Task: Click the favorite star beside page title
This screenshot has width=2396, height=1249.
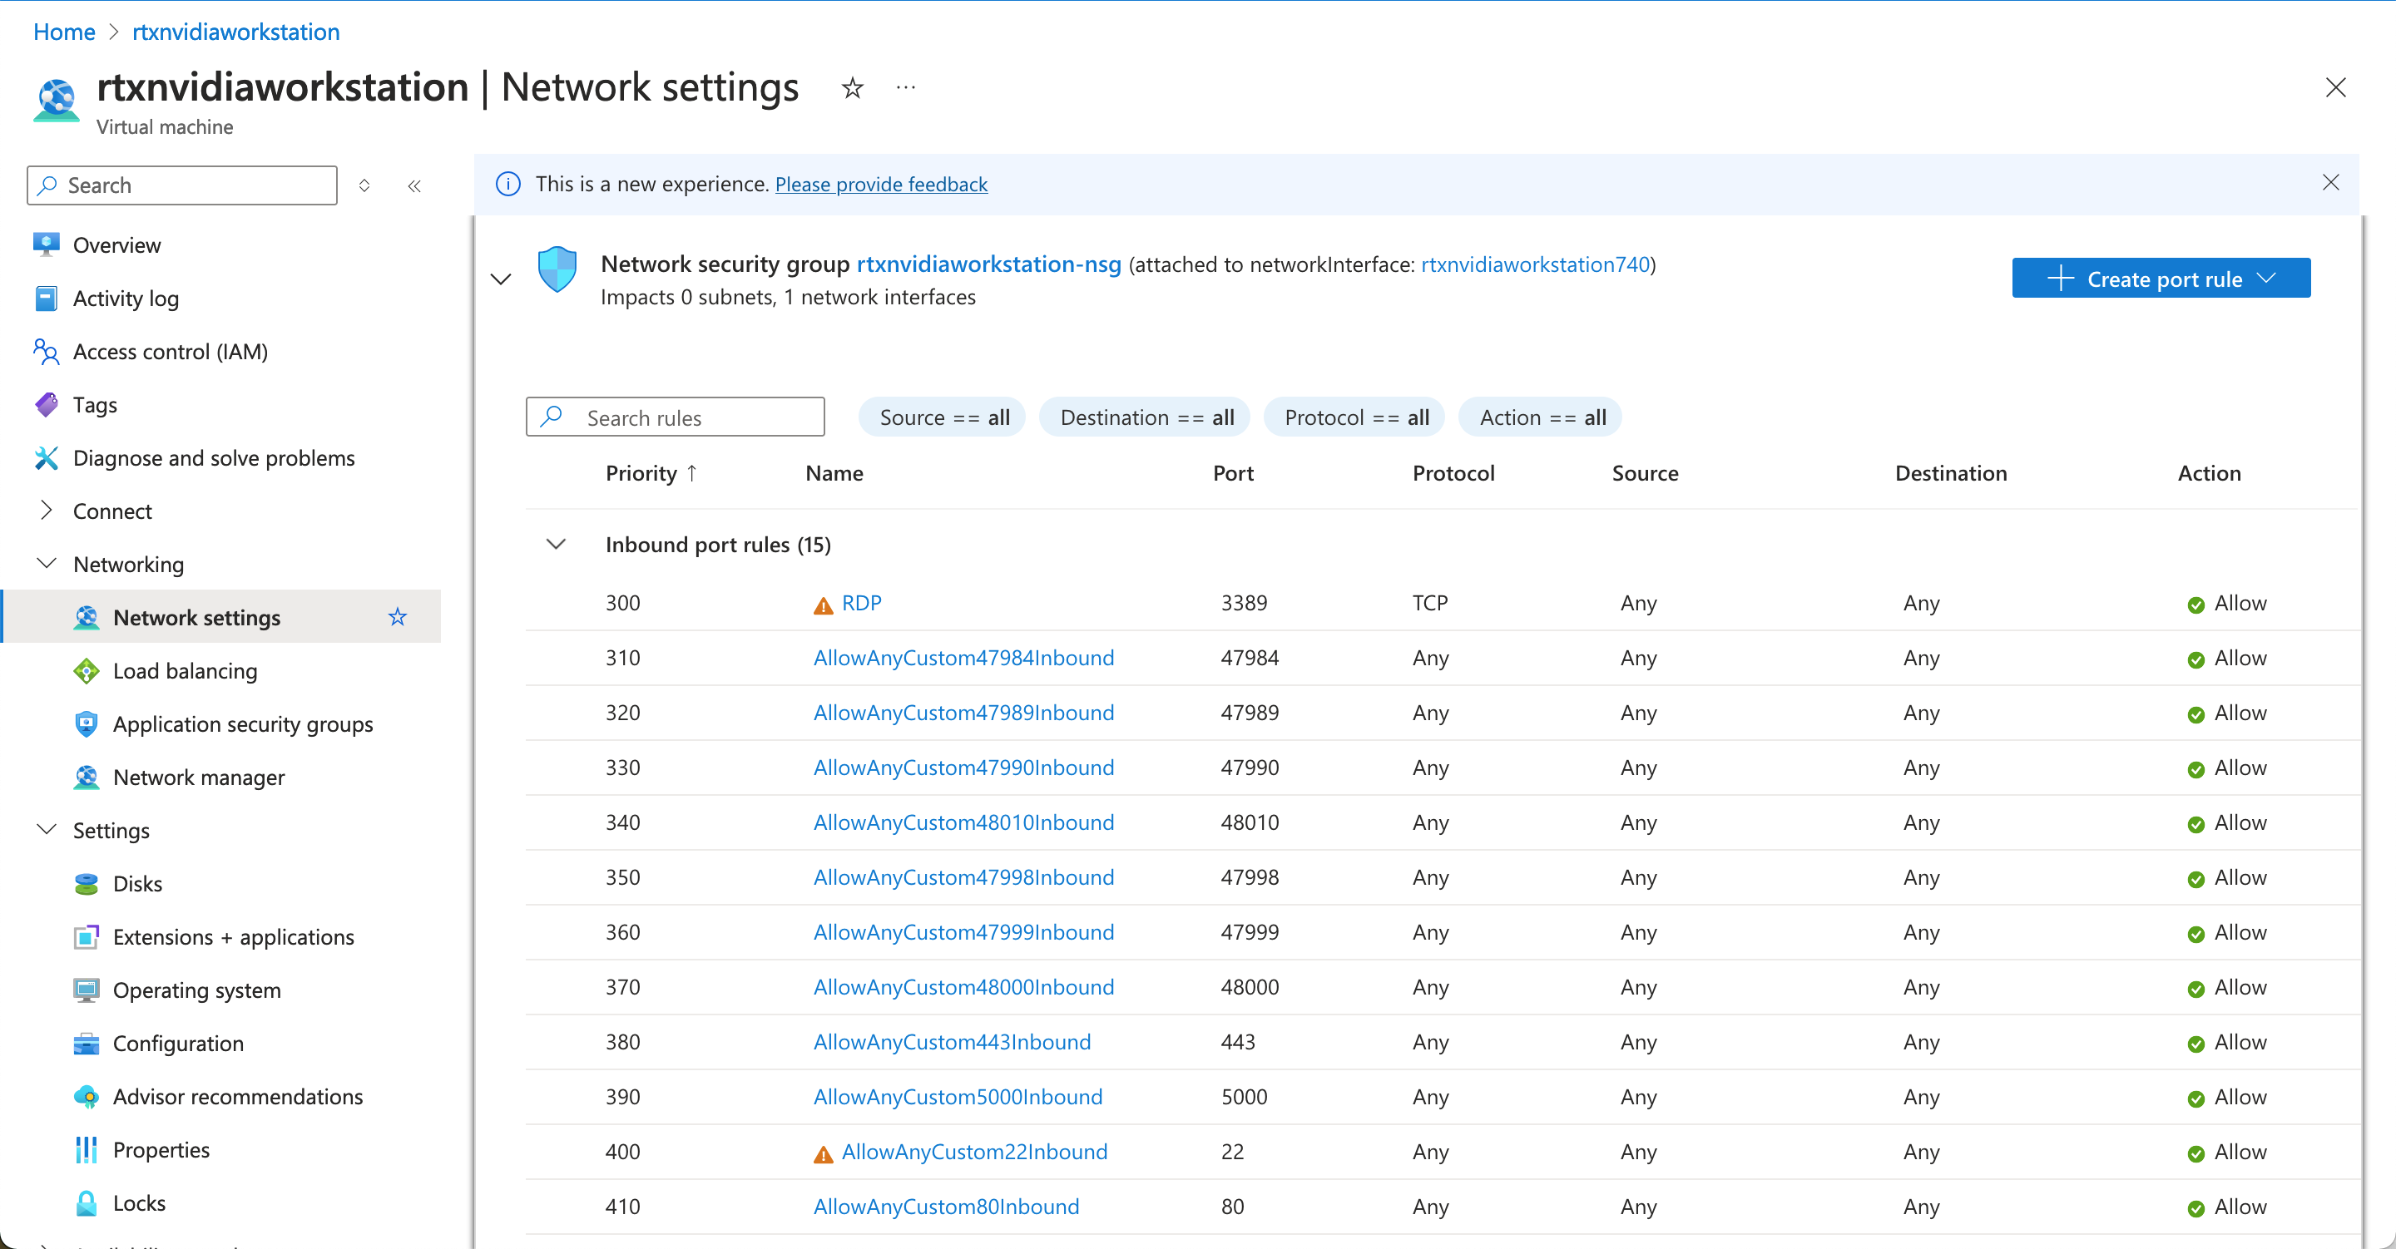Action: (852, 88)
